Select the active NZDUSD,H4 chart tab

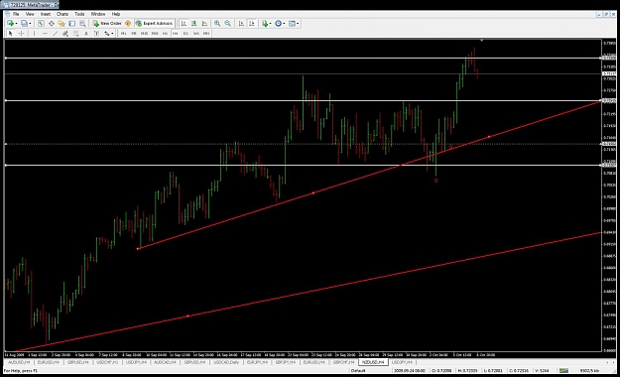372,362
